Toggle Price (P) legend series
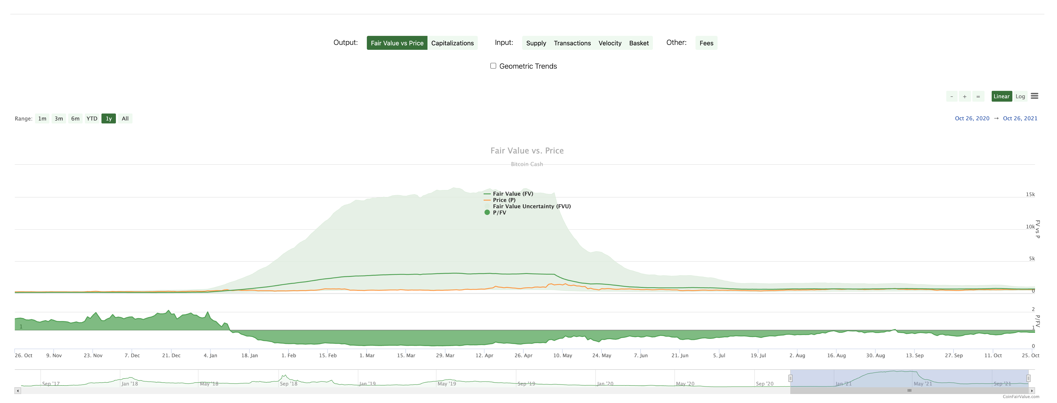 click(x=500, y=200)
